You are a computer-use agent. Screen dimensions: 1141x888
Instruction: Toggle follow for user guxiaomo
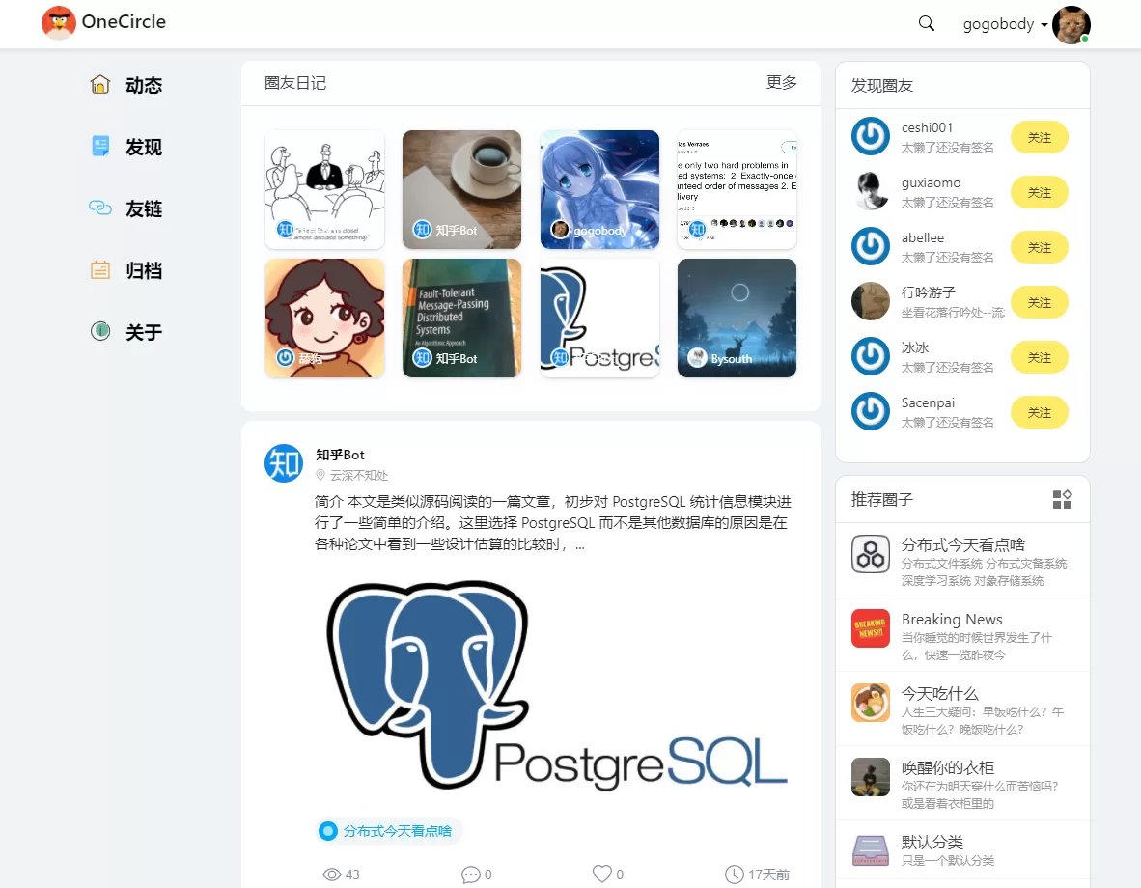point(1039,193)
